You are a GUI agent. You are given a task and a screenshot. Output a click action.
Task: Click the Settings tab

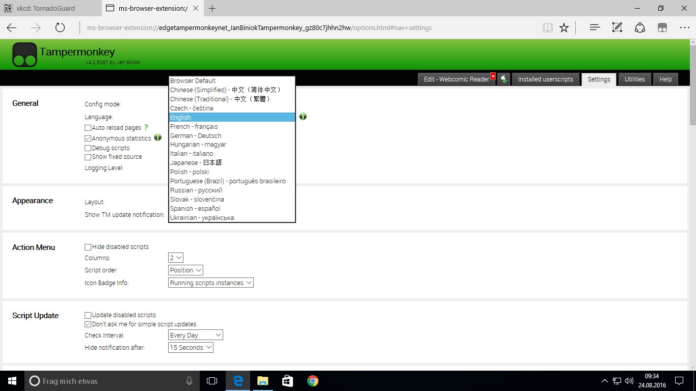pos(599,79)
